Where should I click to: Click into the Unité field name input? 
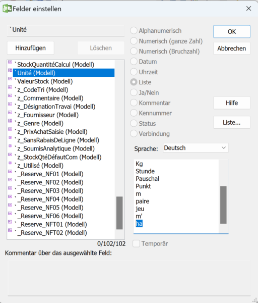pyautogui.click(x=66, y=30)
